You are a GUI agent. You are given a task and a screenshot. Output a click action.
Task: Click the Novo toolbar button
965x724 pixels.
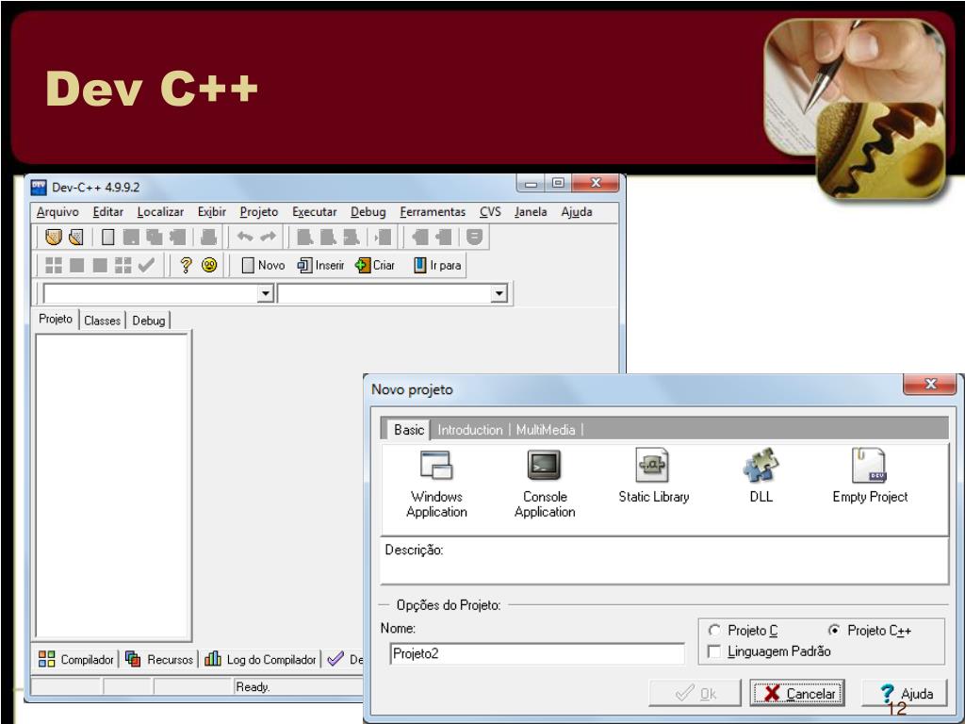click(263, 265)
